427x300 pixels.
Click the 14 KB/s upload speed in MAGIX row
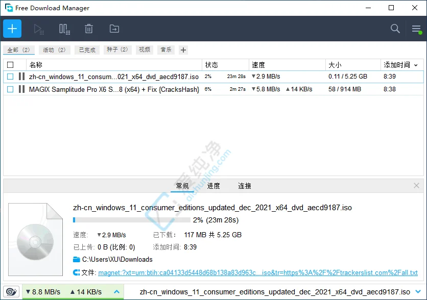coord(299,89)
